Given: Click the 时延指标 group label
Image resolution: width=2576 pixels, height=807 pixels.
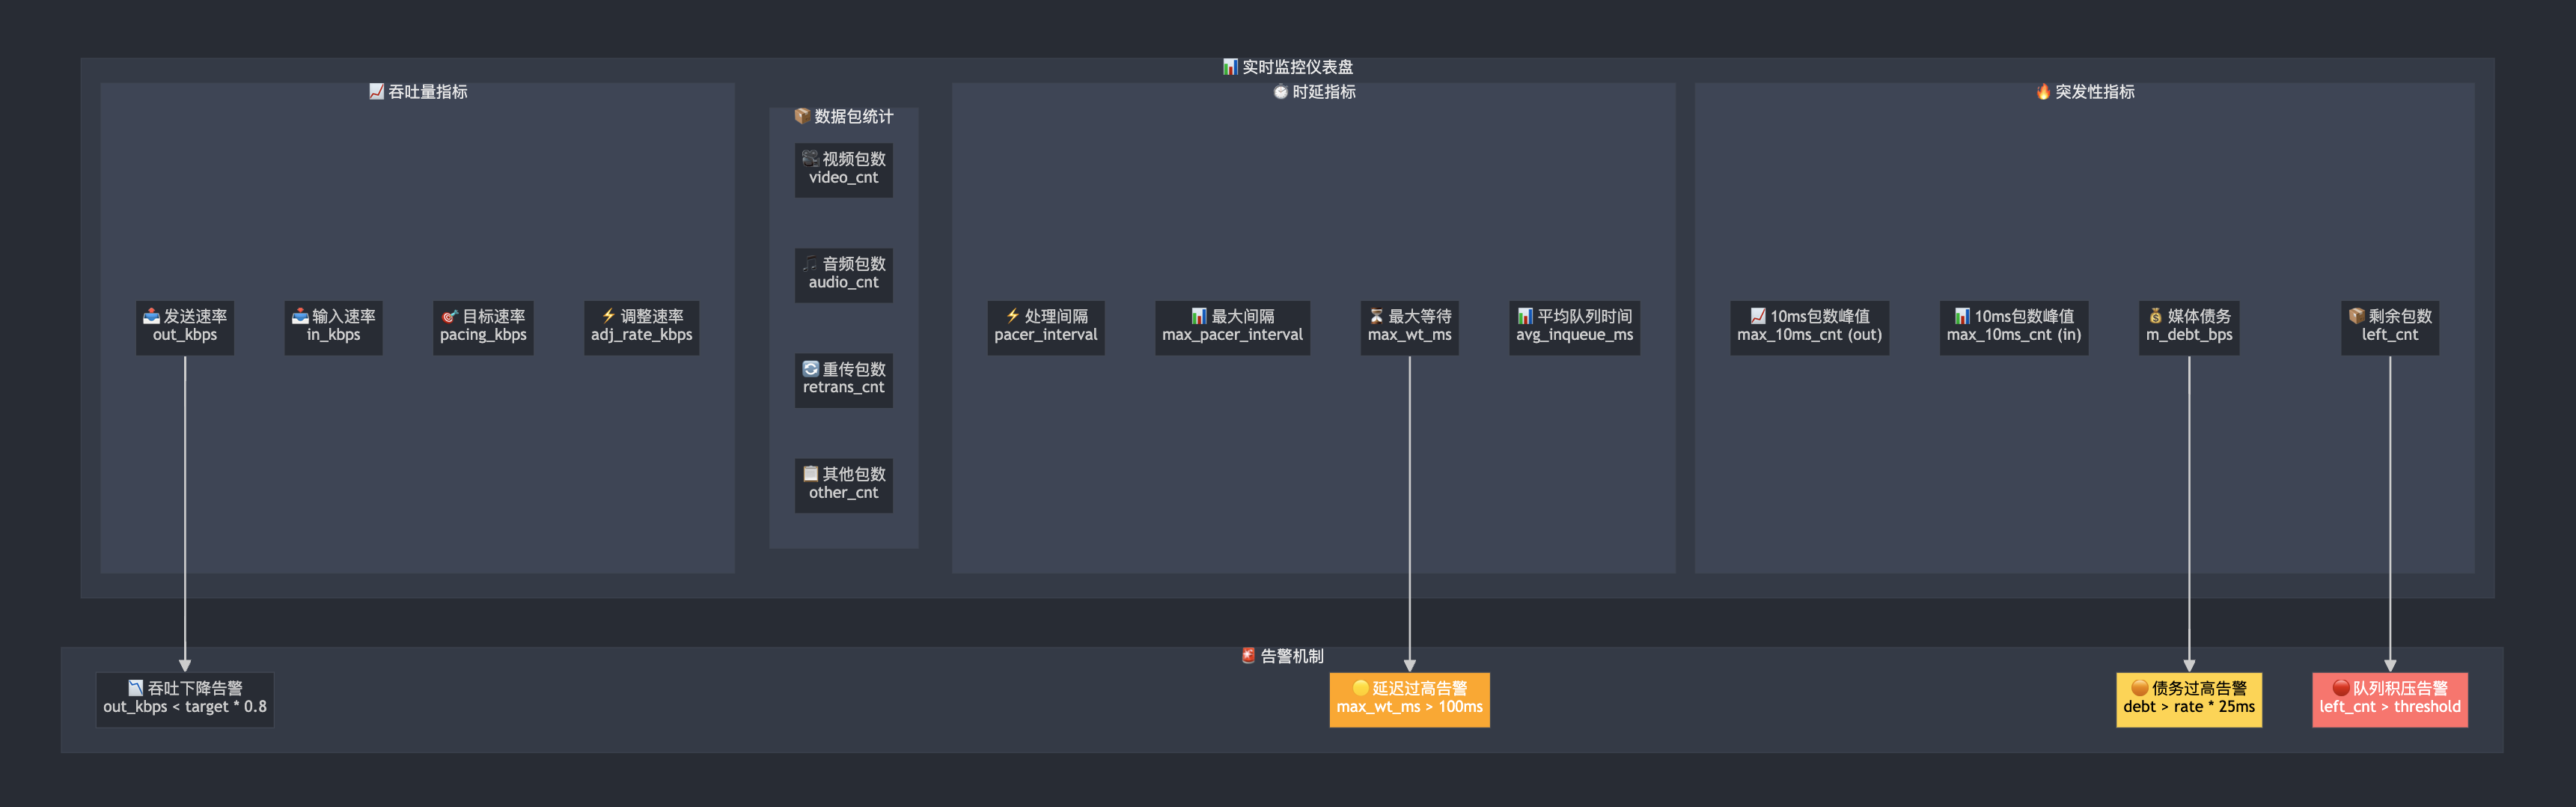Looking at the screenshot, I should pyautogui.click(x=1323, y=92).
